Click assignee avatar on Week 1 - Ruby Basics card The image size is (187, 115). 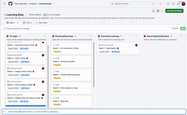click(136, 45)
